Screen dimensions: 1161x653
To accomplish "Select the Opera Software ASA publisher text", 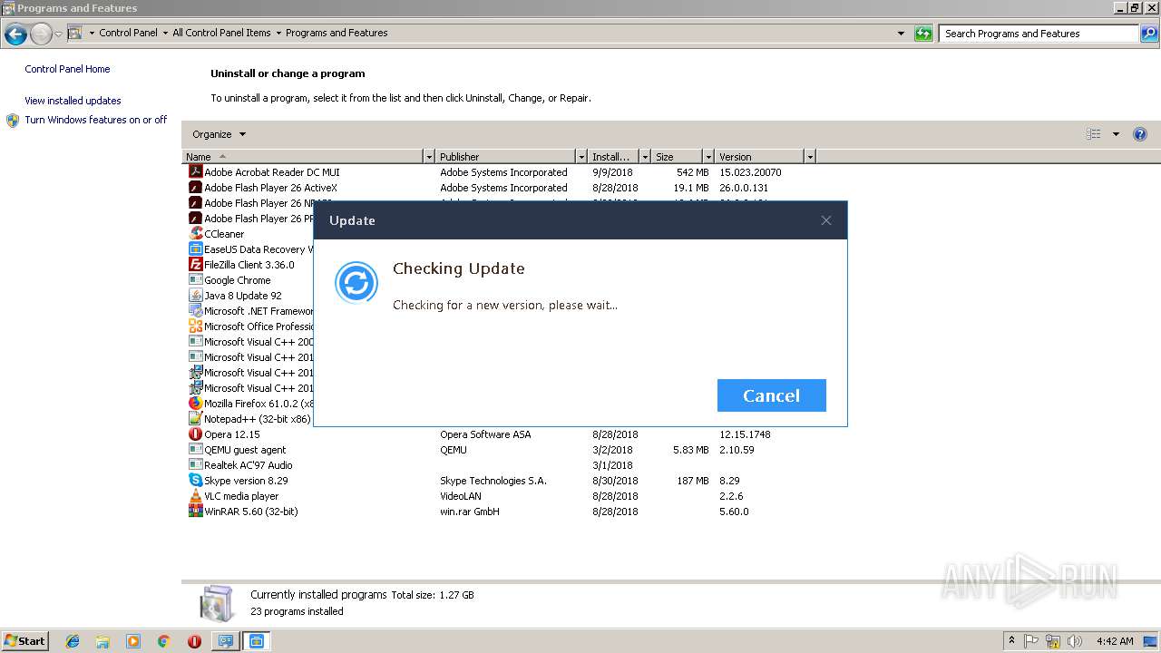I will tap(485, 434).
